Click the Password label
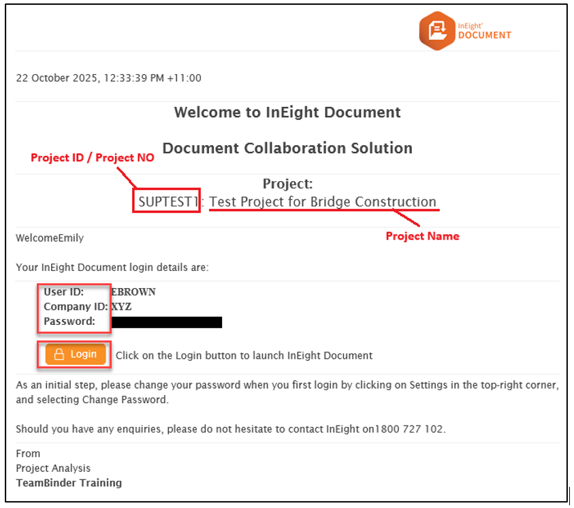Viewport: 574px width, 508px height. point(69,321)
